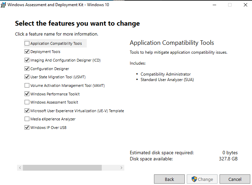Click the Change button
Screen dimensions: 252x185
point(202,179)
